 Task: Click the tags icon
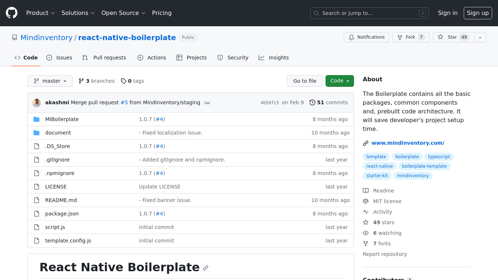coord(124,81)
